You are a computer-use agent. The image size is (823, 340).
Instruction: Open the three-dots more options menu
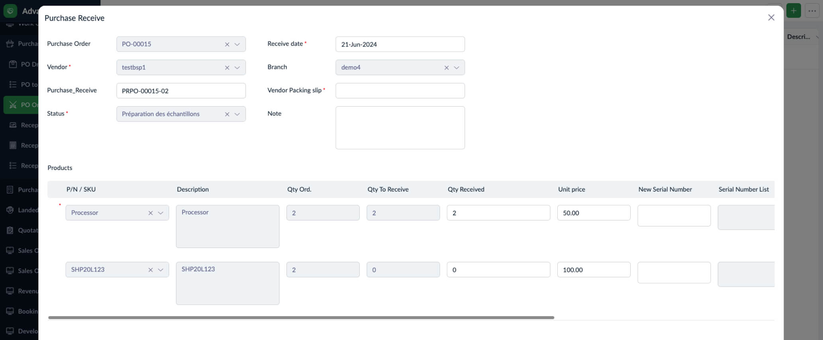click(812, 11)
